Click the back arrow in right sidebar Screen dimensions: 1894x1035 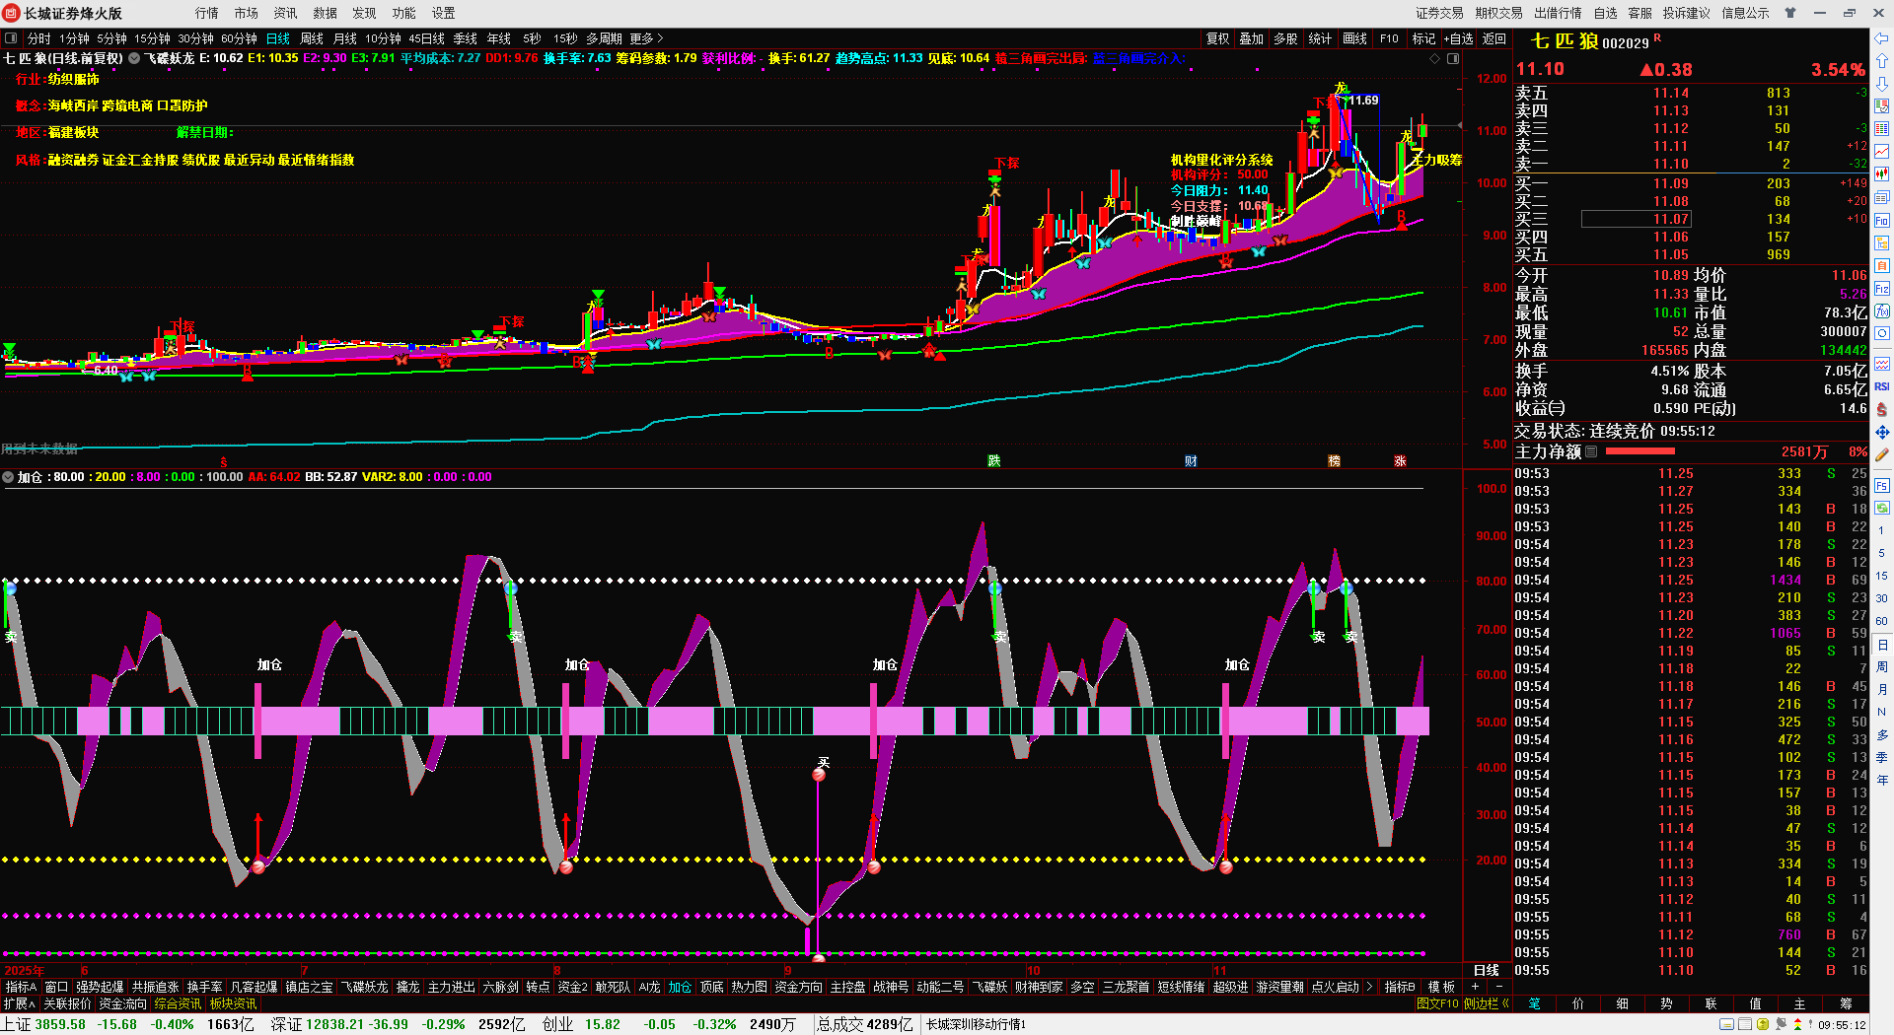tap(1882, 39)
